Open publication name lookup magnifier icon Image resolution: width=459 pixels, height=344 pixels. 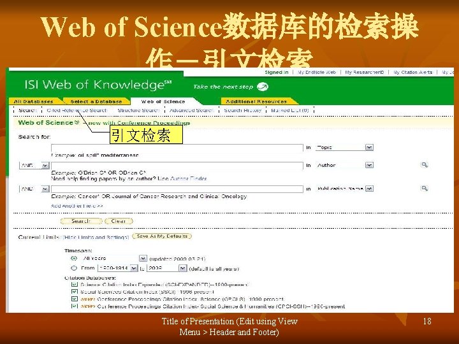click(424, 189)
